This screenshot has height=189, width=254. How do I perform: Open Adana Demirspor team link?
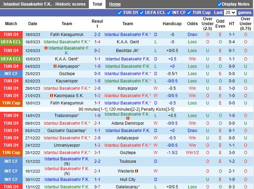click(x=128, y=123)
